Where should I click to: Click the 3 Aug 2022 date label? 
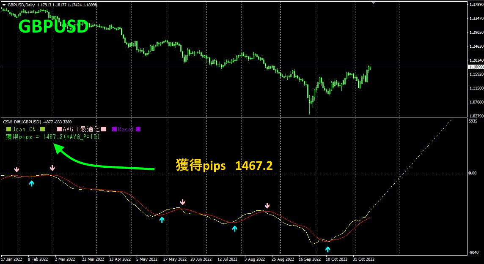[x=255, y=259]
